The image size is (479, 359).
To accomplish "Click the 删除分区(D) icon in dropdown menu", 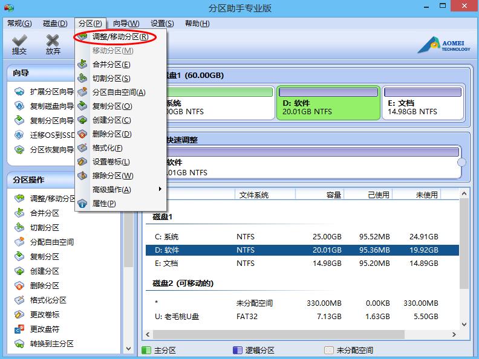I will tap(82, 134).
